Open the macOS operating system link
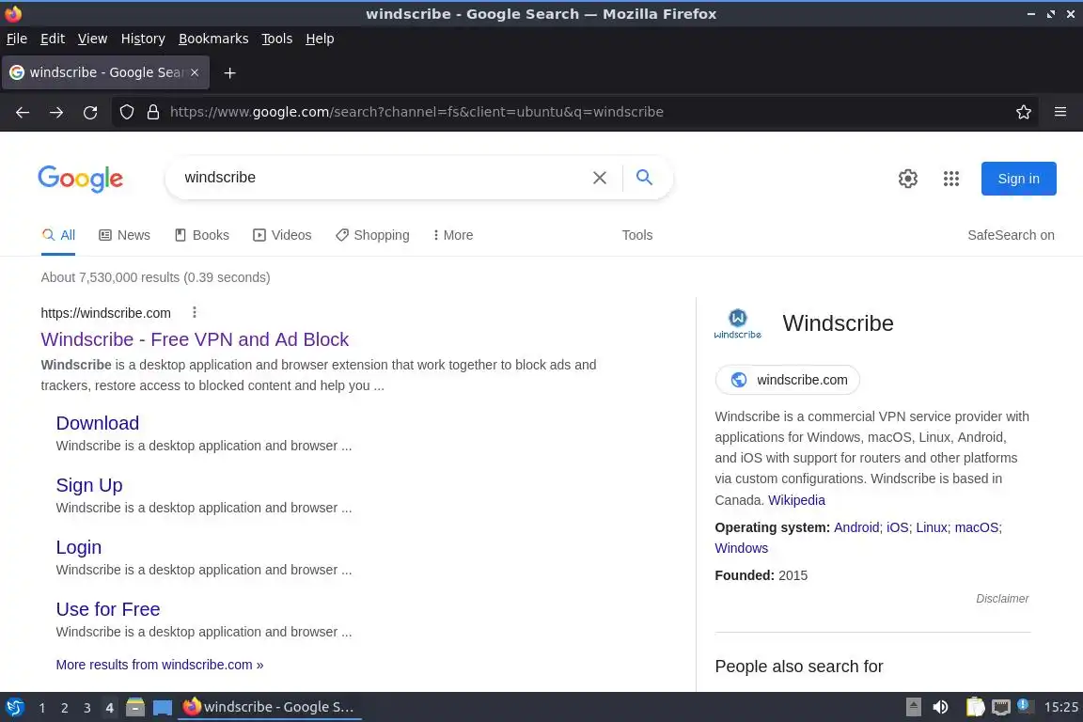Viewport: 1083px width, 722px height. (977, 527)
